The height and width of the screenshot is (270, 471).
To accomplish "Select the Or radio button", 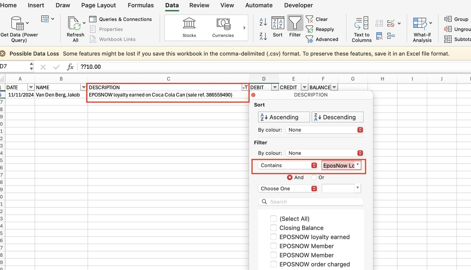I will (314, 177).
